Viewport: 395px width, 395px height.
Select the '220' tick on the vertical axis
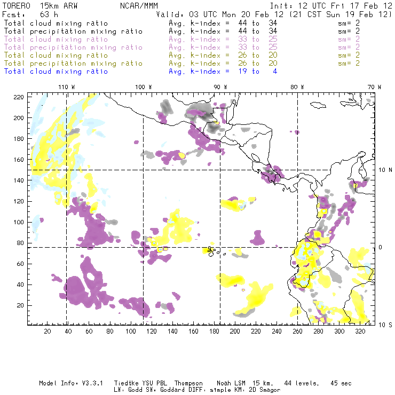(19, 97)
